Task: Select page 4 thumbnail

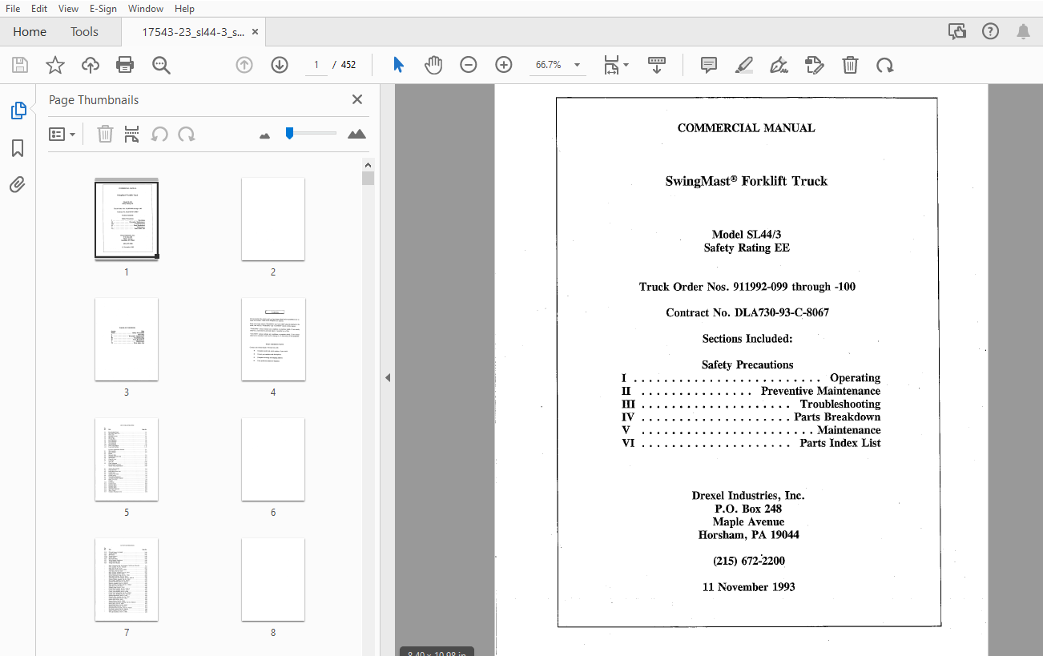Action: tap(273, 340)
